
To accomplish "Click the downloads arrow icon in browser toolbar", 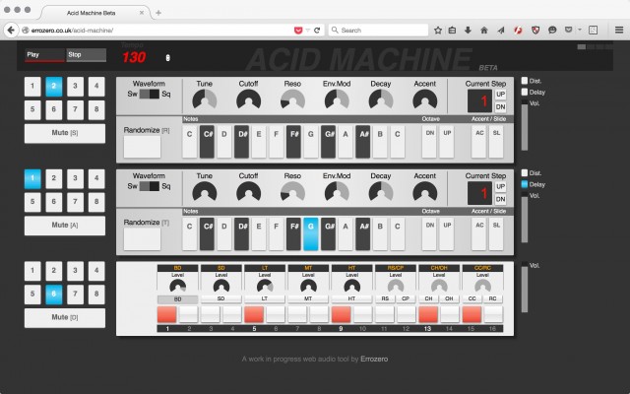I will pos(467,31).
